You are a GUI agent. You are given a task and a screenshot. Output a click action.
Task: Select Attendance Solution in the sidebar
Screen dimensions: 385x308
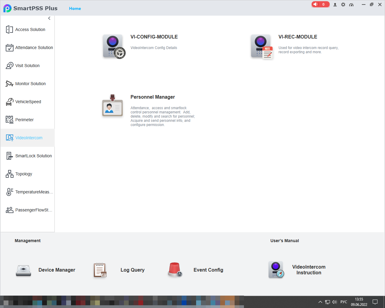pyautogui.click(x=34, y=48)
